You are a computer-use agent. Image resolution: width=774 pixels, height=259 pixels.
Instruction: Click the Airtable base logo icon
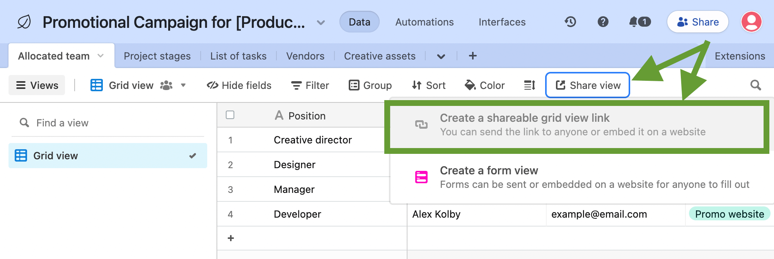24,22
